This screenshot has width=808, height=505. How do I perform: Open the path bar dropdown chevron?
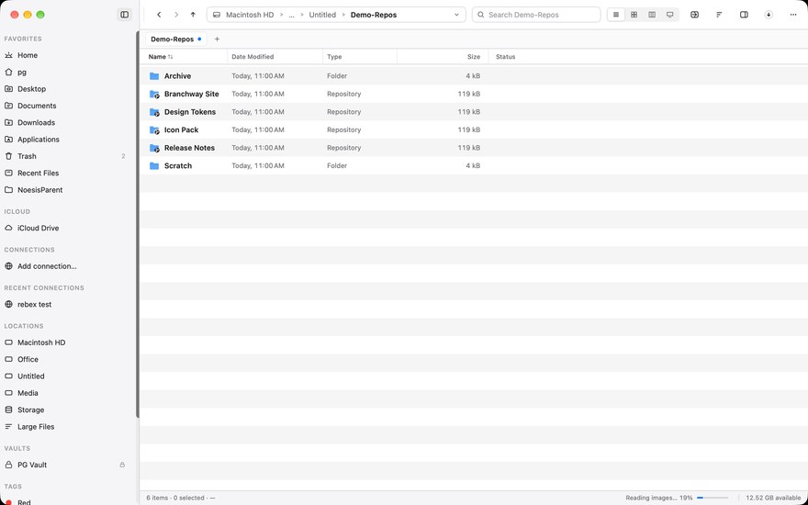tap(456, 15)
